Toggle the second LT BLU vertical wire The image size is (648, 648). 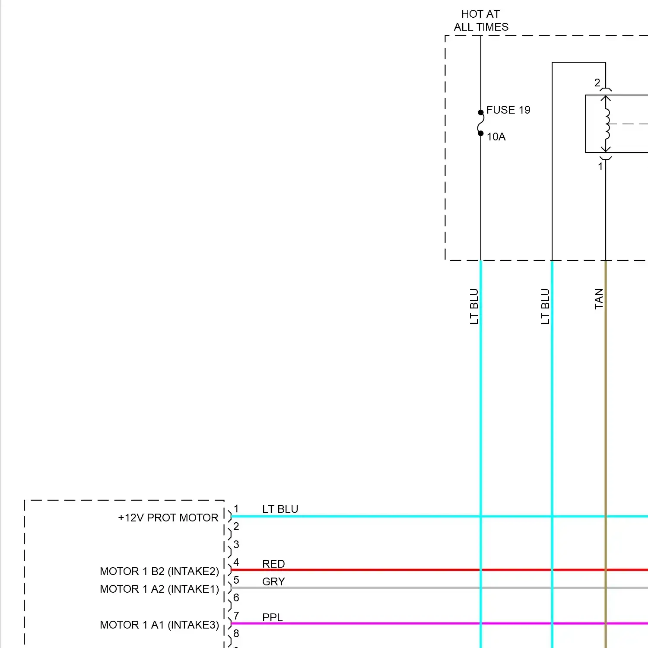[552, 389]
